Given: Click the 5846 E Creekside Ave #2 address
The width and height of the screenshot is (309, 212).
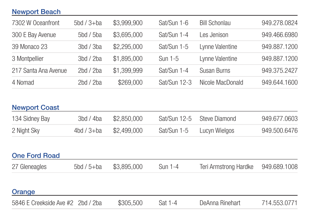Looking at the screenshot, I should click(42, 203).
